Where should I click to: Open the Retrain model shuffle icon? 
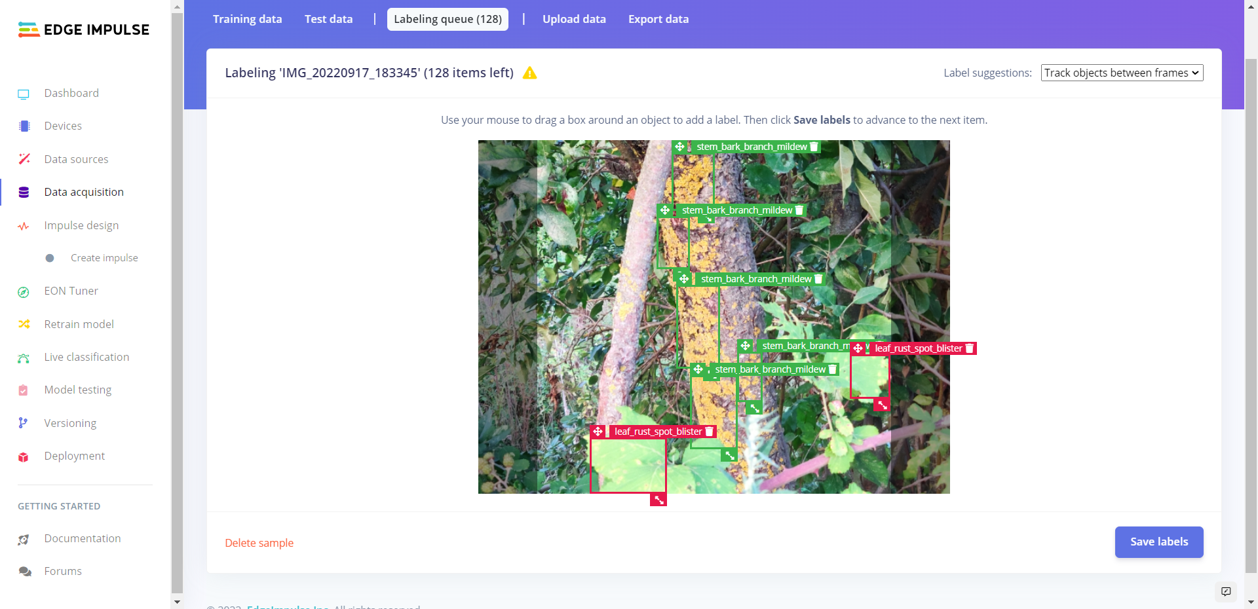pyautogui.click(x=24, y=324)
